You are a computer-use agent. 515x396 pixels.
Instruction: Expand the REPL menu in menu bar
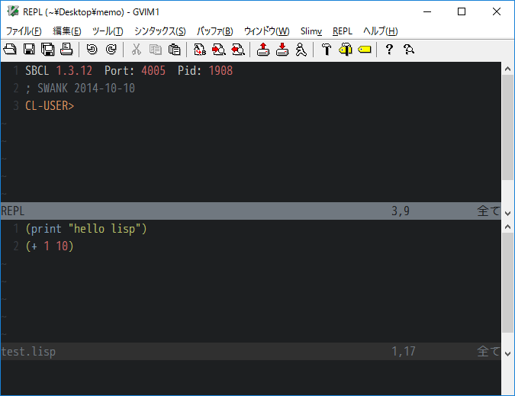(x=343, y=31)
